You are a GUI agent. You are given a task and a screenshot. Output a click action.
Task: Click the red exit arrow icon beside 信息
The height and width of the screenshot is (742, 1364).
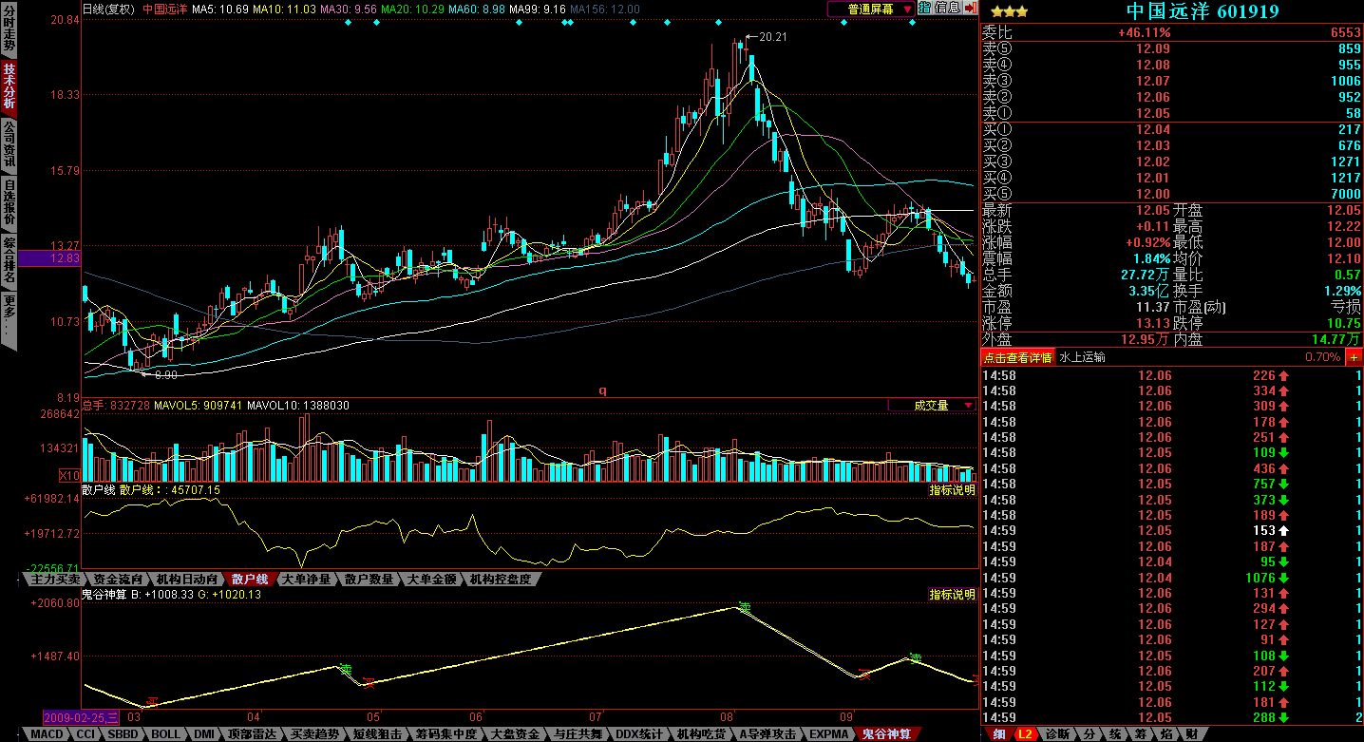point(970,8)
